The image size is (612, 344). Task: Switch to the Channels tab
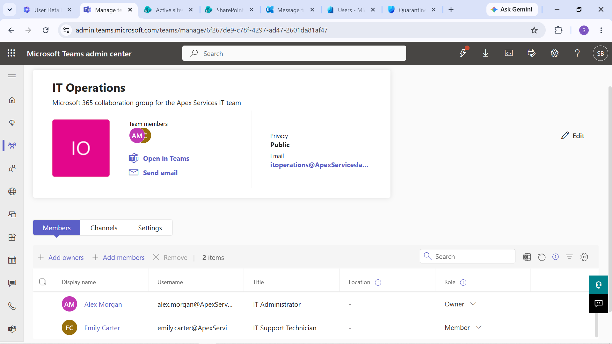104,228
